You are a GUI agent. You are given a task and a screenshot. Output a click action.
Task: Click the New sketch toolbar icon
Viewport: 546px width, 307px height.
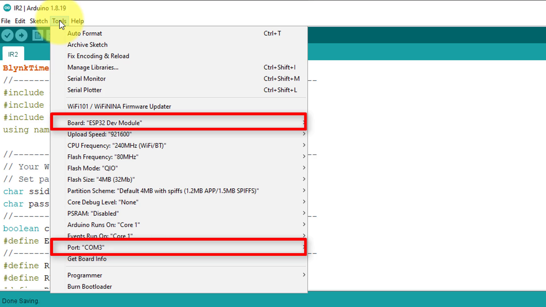click(x=38, y=36)
